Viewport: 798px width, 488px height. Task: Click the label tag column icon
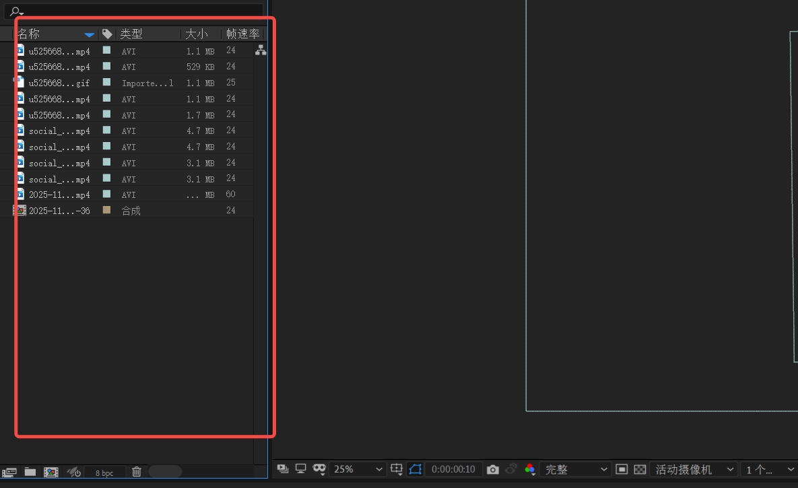click(107, 34)
